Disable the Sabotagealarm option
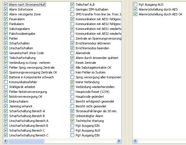The width and height of the screenshot is (186, 145). tap(6, 29)
